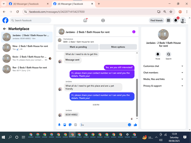Expand Privacy & support section
This screenshot has height=143, width=191.
click(163, 86)
